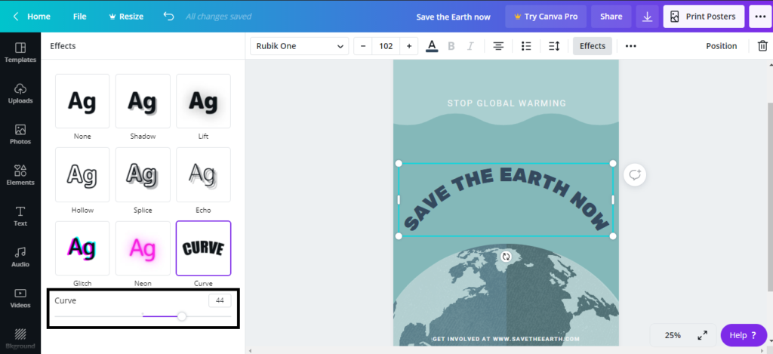
Task: Decrease font size with minus button
Action: pyautogui.click(x=363, y=46)
